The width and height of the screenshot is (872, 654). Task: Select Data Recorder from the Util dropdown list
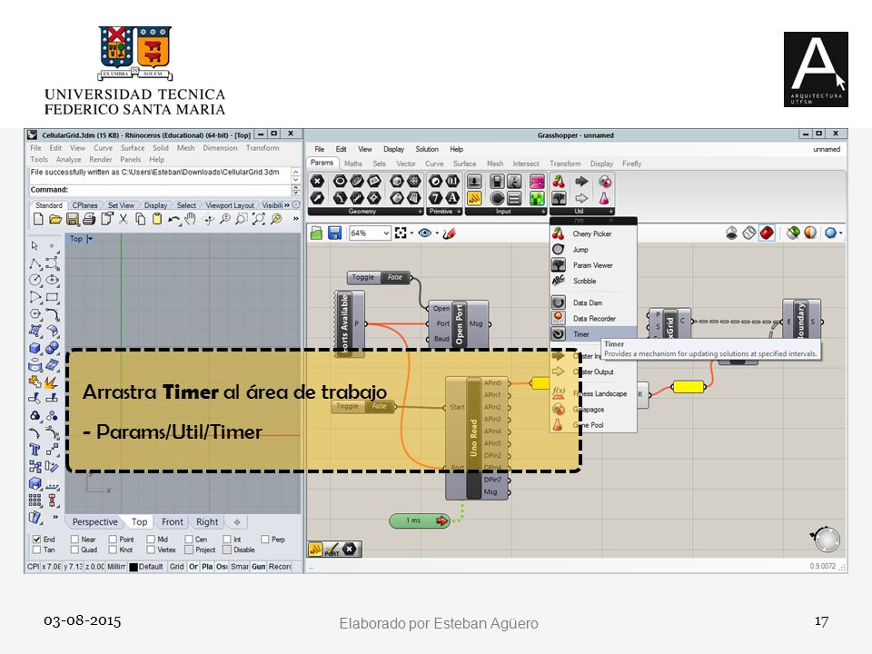point(593,319)
